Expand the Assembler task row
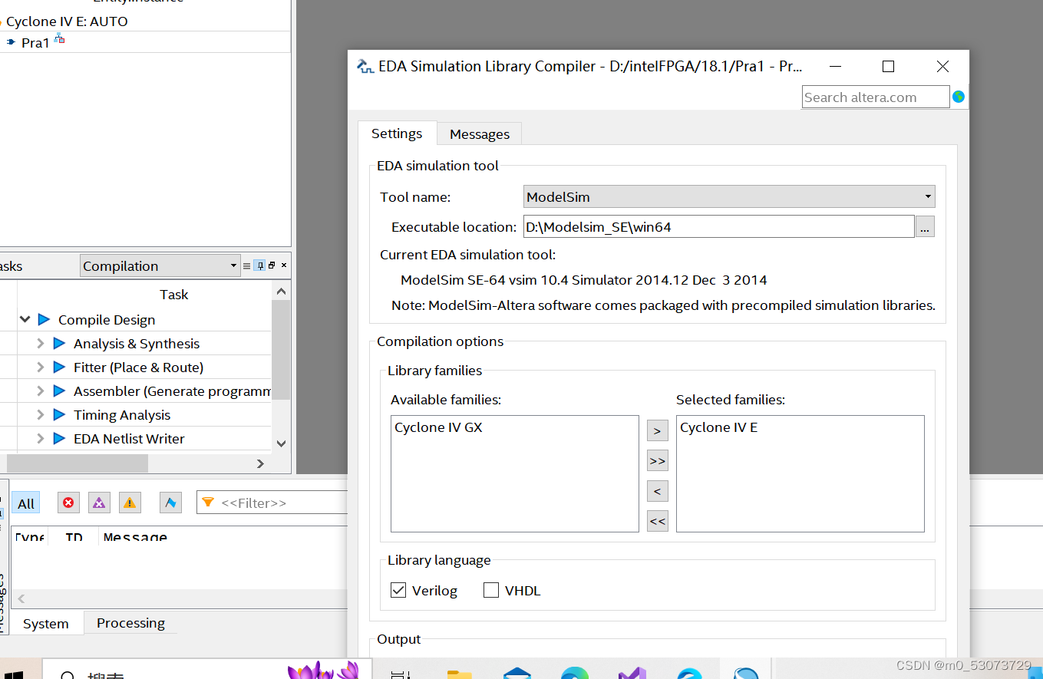This screenshot has height=679, width=1043. click(41, 391)
